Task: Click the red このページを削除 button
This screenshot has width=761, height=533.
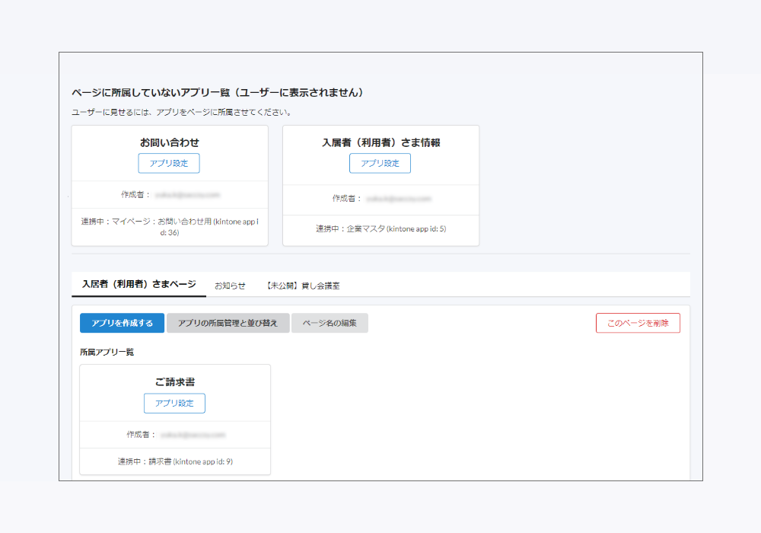Action: click(x=638, y=323)
